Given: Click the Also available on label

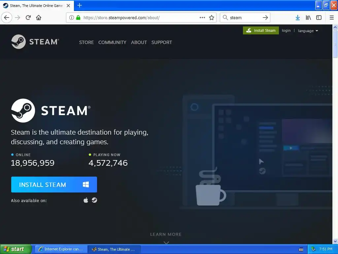Looking at the screenshot, I should click(29, 200).
